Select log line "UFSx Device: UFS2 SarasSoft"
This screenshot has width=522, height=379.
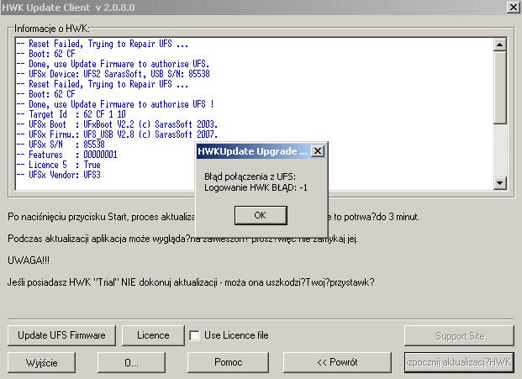point(113,74)
